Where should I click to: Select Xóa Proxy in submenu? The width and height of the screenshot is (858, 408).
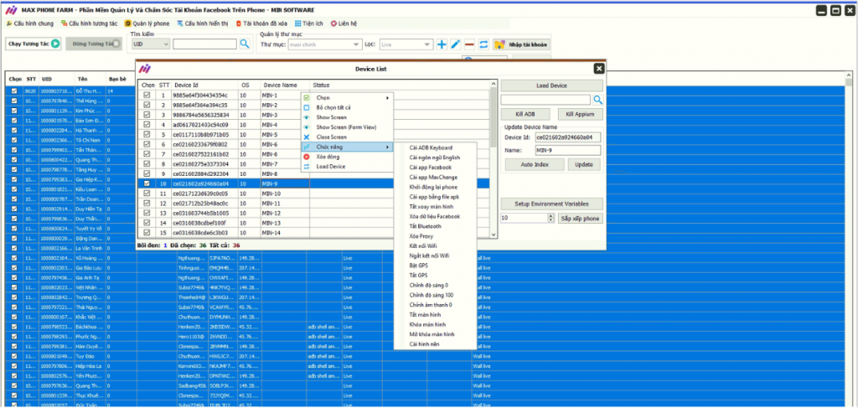(x=435, y=236)
